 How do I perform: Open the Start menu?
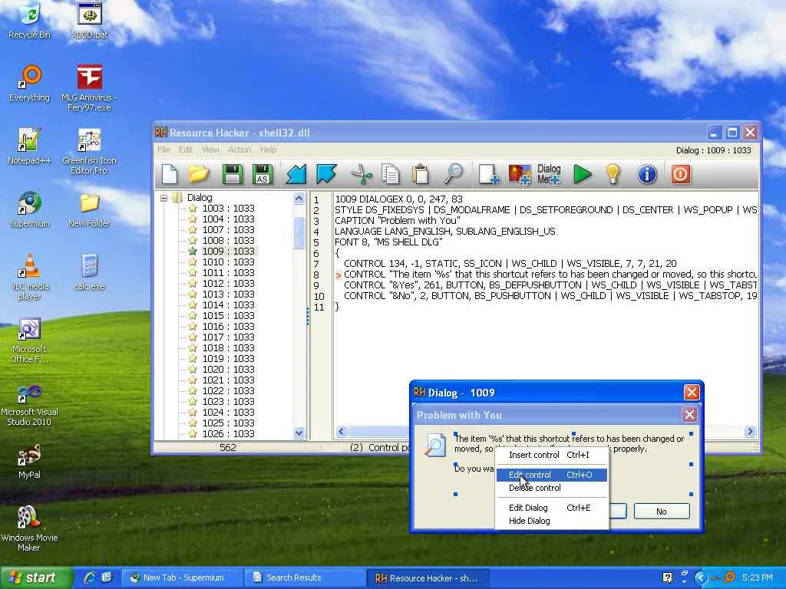pos(36,577)
